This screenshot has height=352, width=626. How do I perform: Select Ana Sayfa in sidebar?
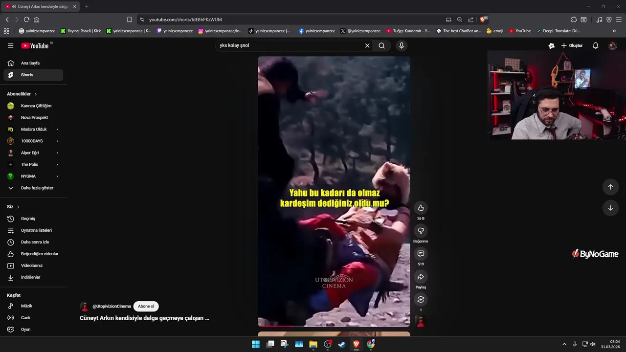point(33,63)
